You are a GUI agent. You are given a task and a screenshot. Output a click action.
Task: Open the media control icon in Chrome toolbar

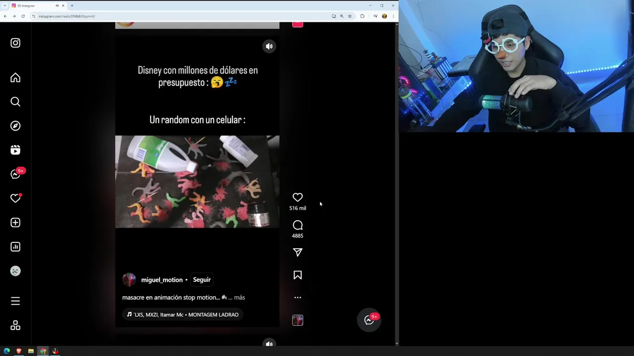(x=375, y=16)
